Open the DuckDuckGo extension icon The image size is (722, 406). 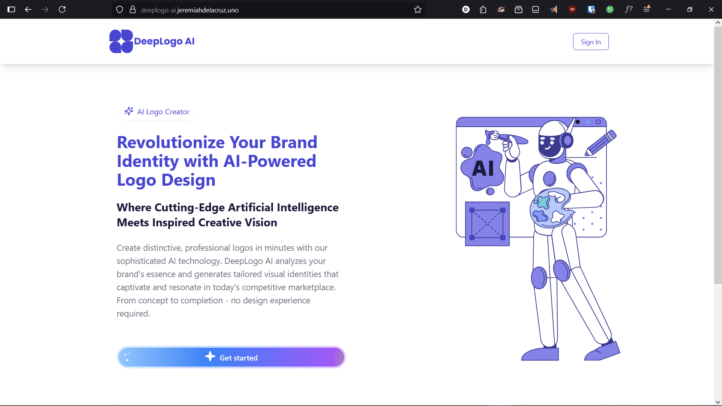466,9
